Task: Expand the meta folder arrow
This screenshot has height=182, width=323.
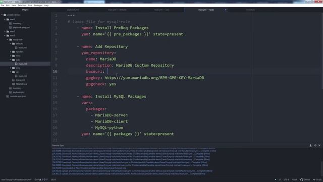Action: pyautogui.click(x=11, y=56)
